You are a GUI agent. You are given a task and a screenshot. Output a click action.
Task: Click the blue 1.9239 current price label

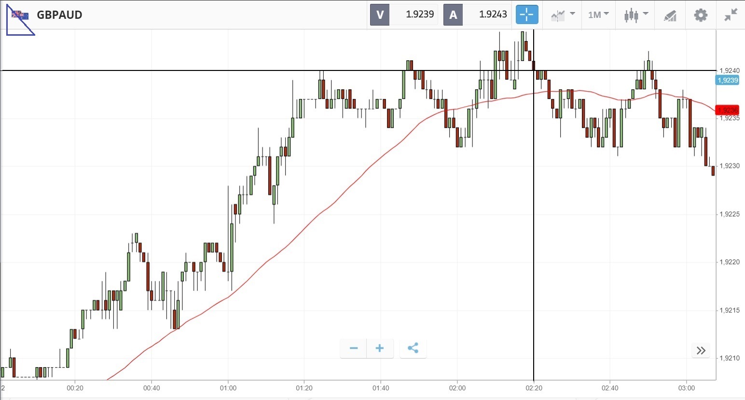click(728, 80)
